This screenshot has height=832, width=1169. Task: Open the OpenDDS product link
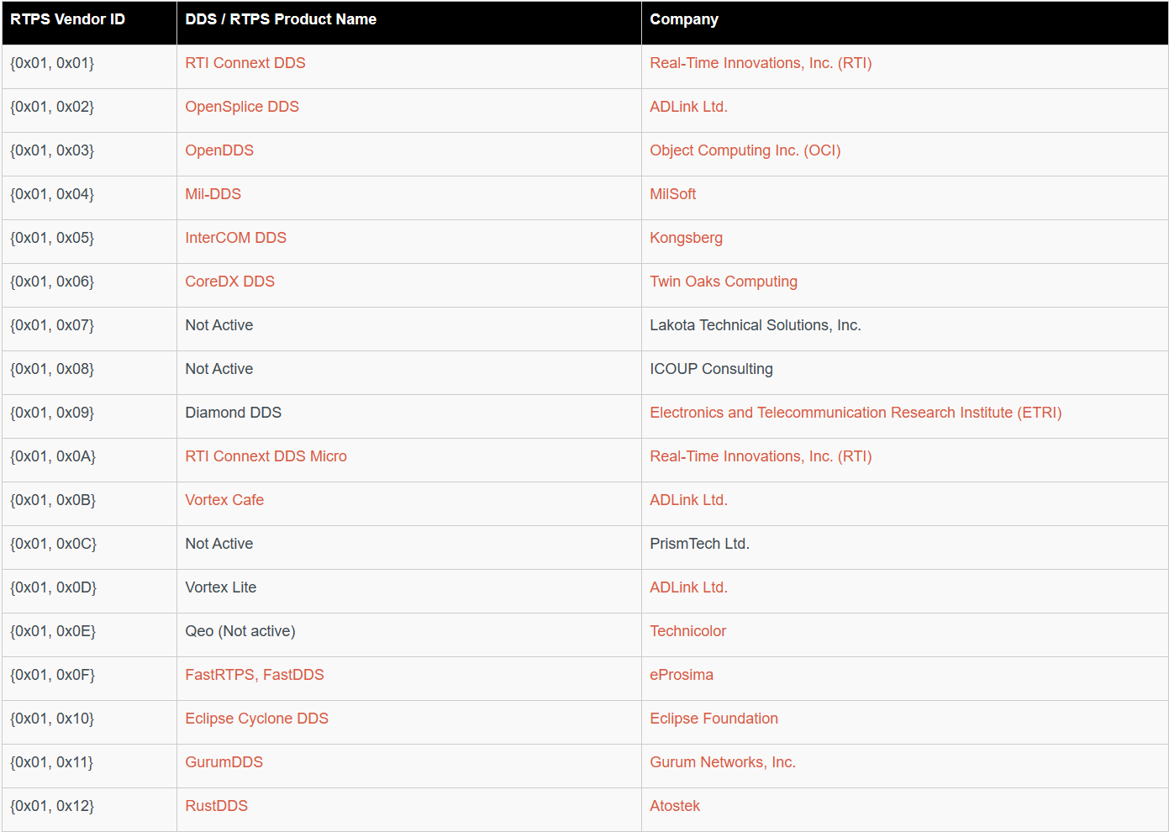tap(219, 150)
